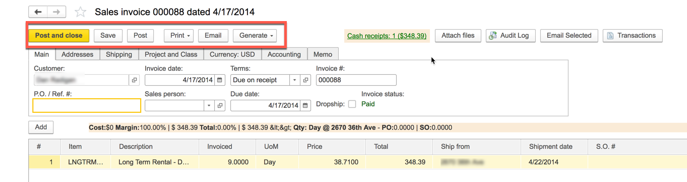Open Terms record via lookup icon
Screen dimensions: 687x182
pos(305,80)
